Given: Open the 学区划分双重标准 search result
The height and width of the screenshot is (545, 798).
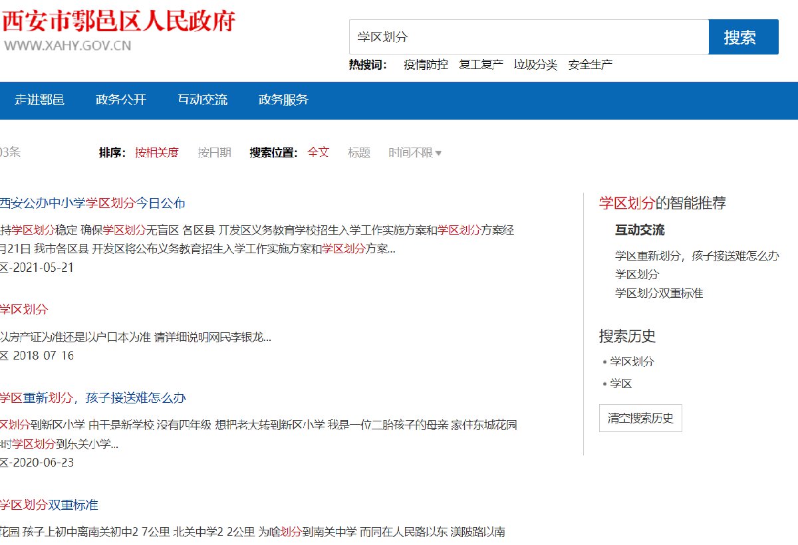Looking at the screenshot, I should tap(49, 505).
